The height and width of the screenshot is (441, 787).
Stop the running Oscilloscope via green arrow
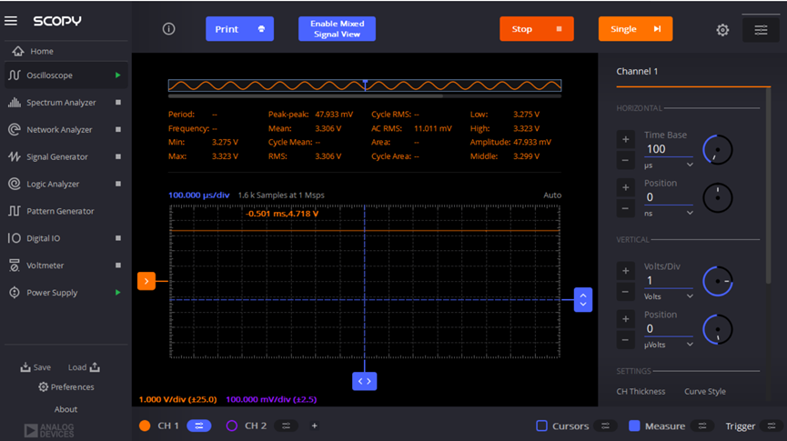point(117,75)
